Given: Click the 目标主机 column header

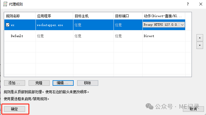Looking at the screenshot, I should point(93,16).
